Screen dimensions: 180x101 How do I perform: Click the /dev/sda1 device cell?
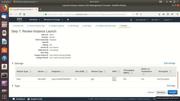pos(42,79)
